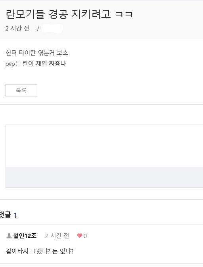This screenshot has width=203, height=267.
Task: Click the gray toolbar strip under comment box
Action: 104,177
